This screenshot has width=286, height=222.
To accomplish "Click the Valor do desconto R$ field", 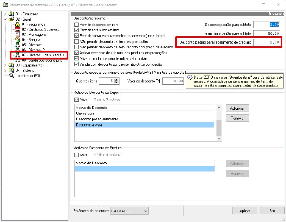I will (x=173, y=81).
